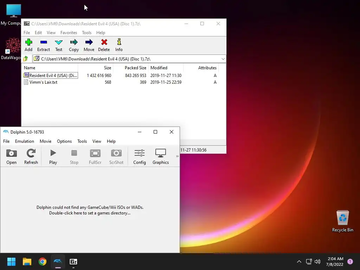Select the Vimm's Lair.txt file
The width and height of the screenshot is (360, 270).
(41, 82)
